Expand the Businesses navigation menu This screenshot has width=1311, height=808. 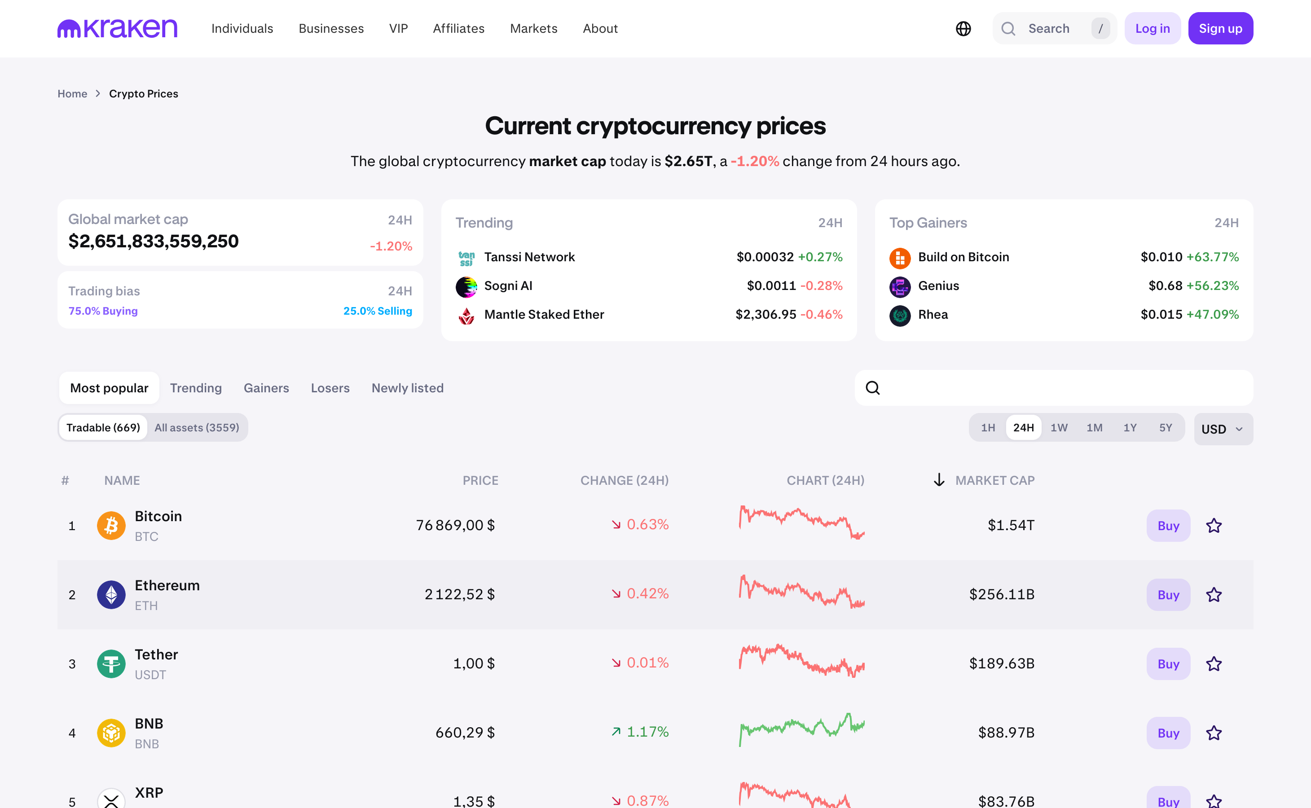(331, 28)
